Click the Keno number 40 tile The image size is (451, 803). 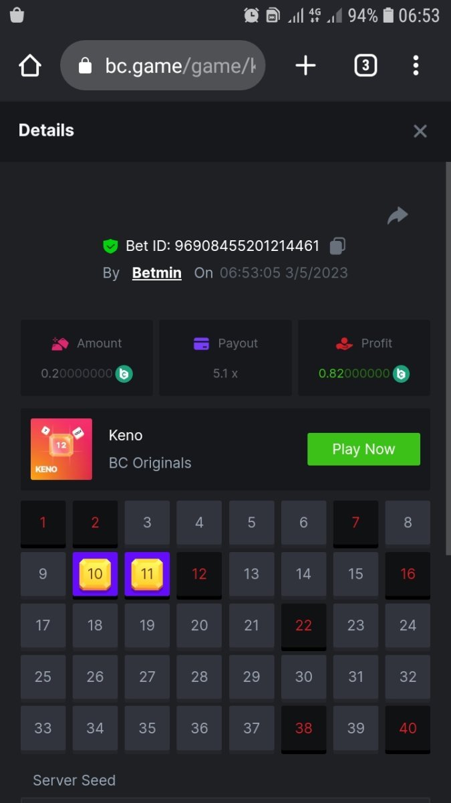408,729
